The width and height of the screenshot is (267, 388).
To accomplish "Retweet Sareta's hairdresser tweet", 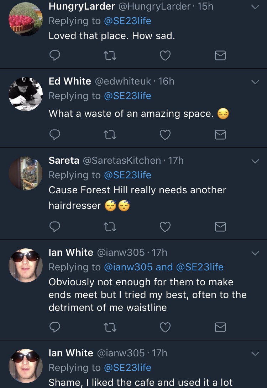I will tap(110, 227).
